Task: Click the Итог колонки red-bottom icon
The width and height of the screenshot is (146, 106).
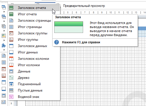Action: point(11,65)
